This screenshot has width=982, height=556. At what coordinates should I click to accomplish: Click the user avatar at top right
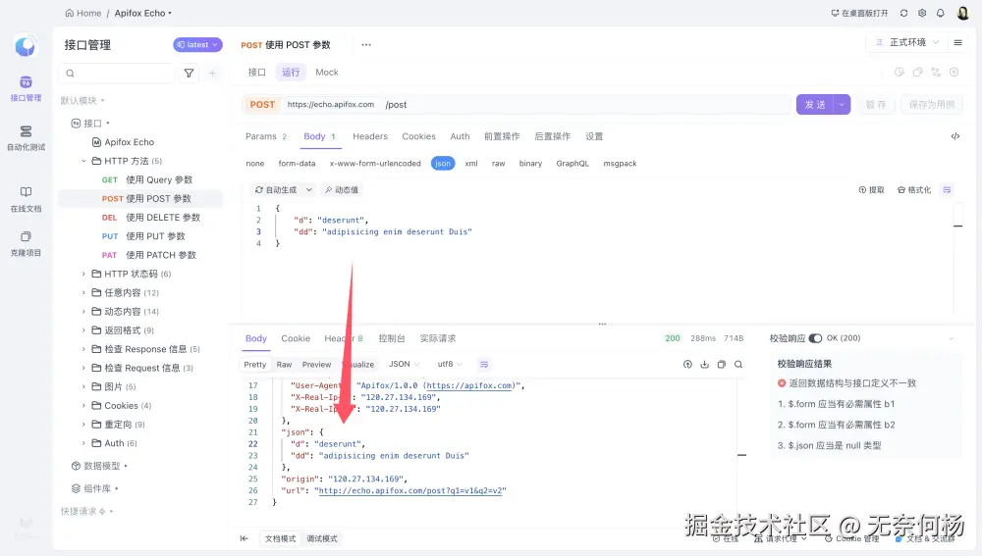click(x=962, y=13)
